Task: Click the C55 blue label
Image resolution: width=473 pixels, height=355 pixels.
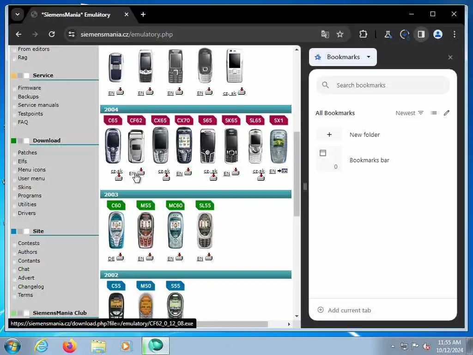Action: 116,286
